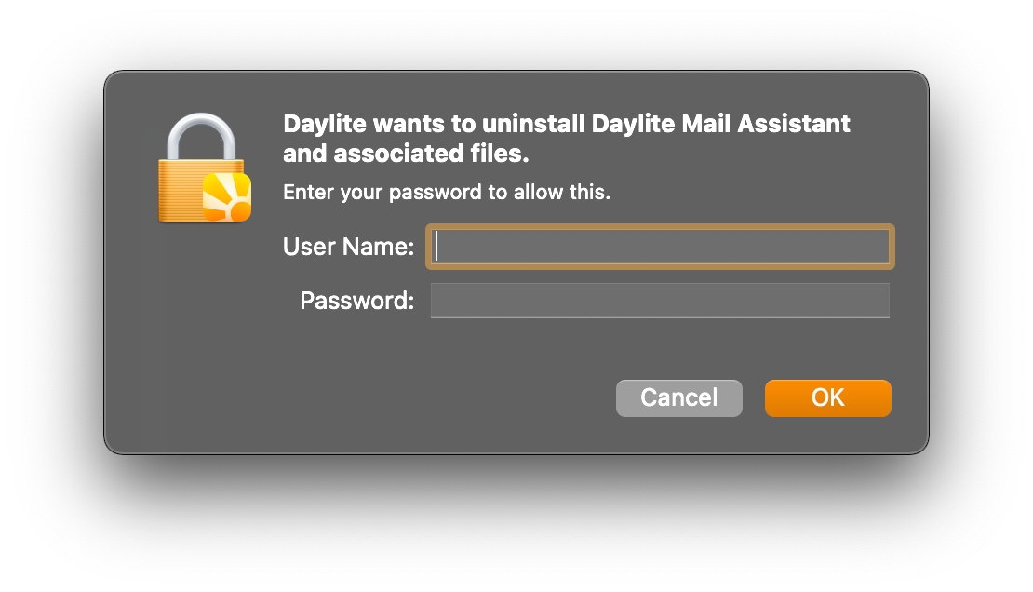Click the "Password:" label
Viewport: 1033px width, 592px height.
[x=356, y=301]
